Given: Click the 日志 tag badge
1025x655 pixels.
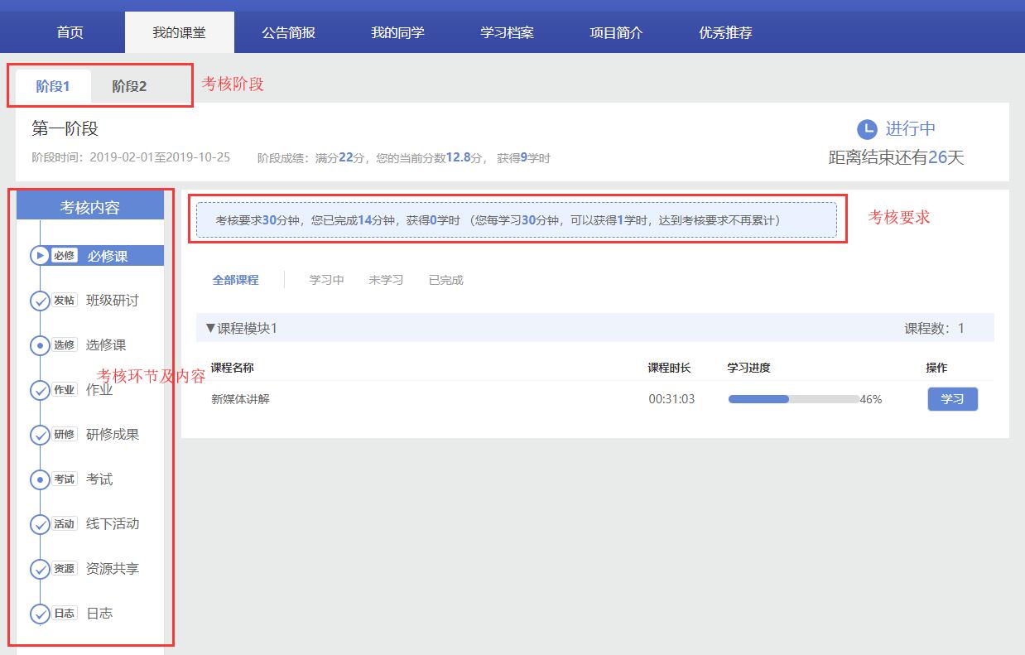Looking at the screenshot, I should pos(65,614).
